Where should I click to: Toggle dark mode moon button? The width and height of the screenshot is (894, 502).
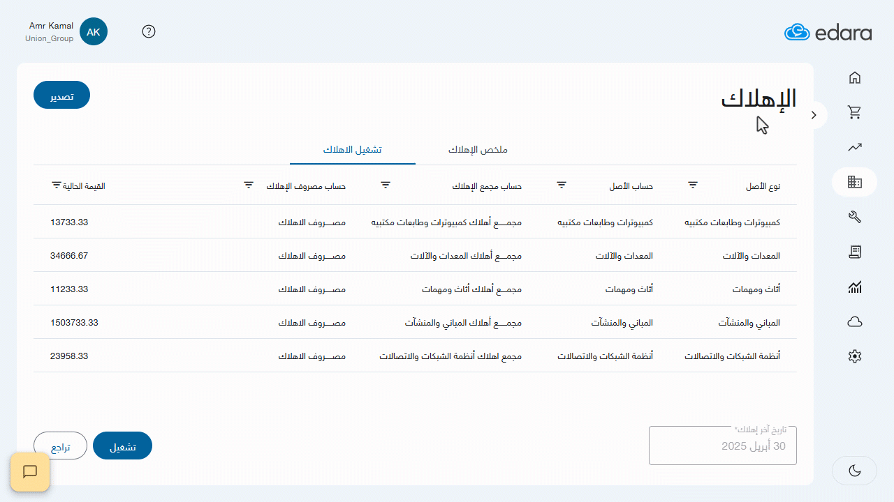pyautogui.click(x=854, y=471)
